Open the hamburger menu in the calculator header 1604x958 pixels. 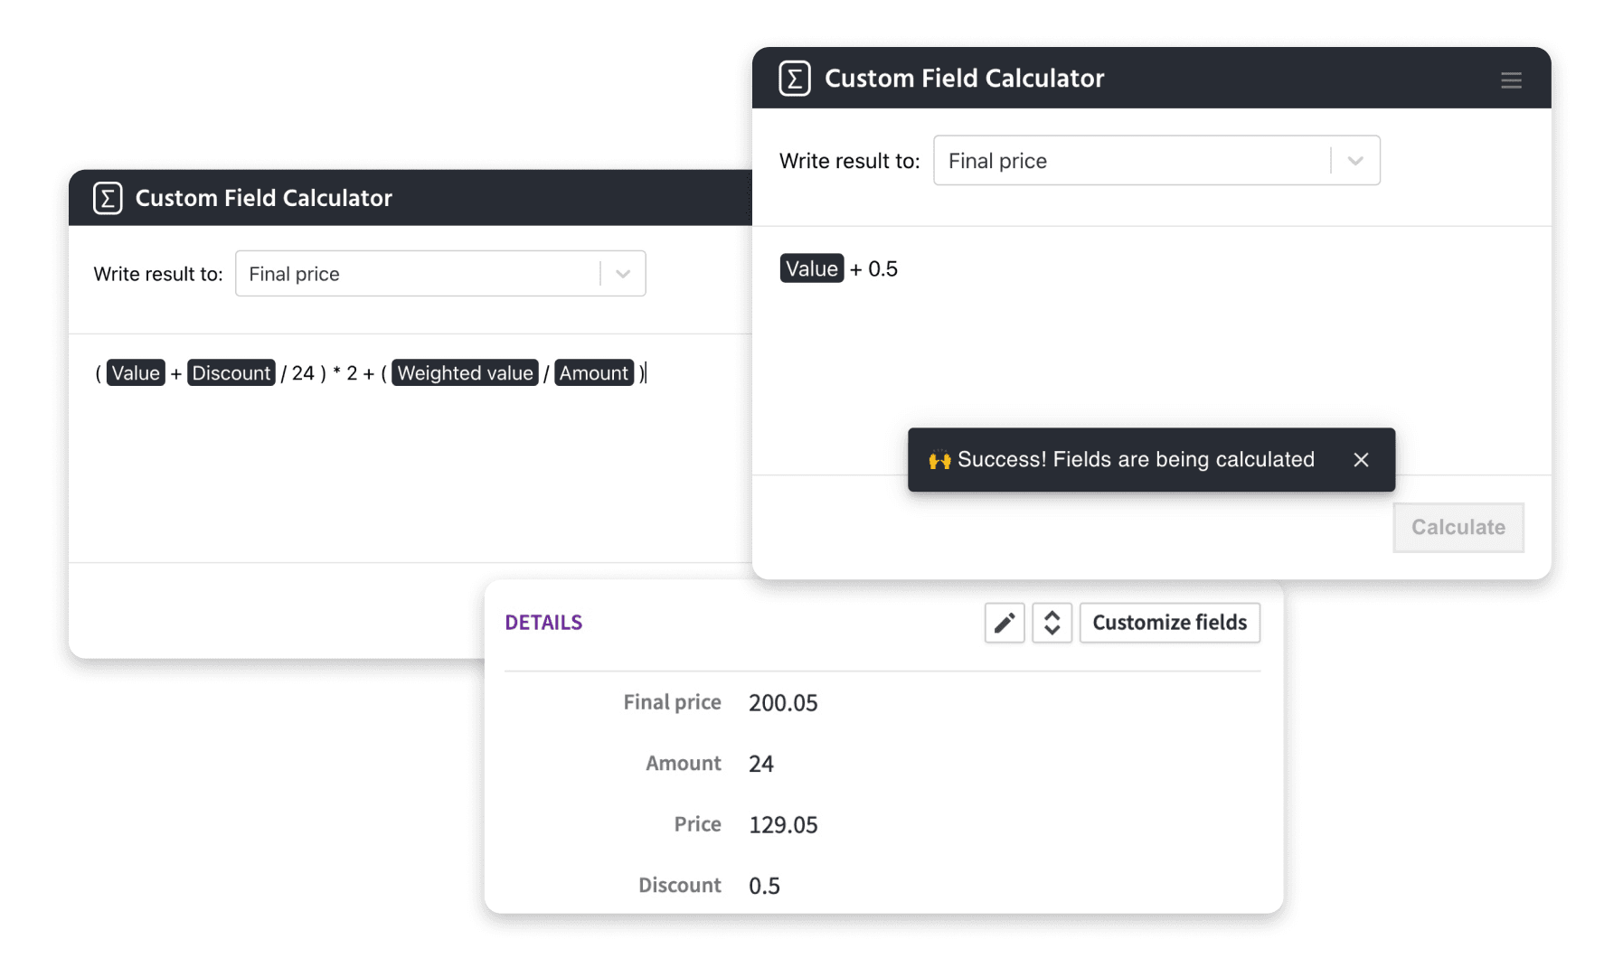coord(1511,80)
